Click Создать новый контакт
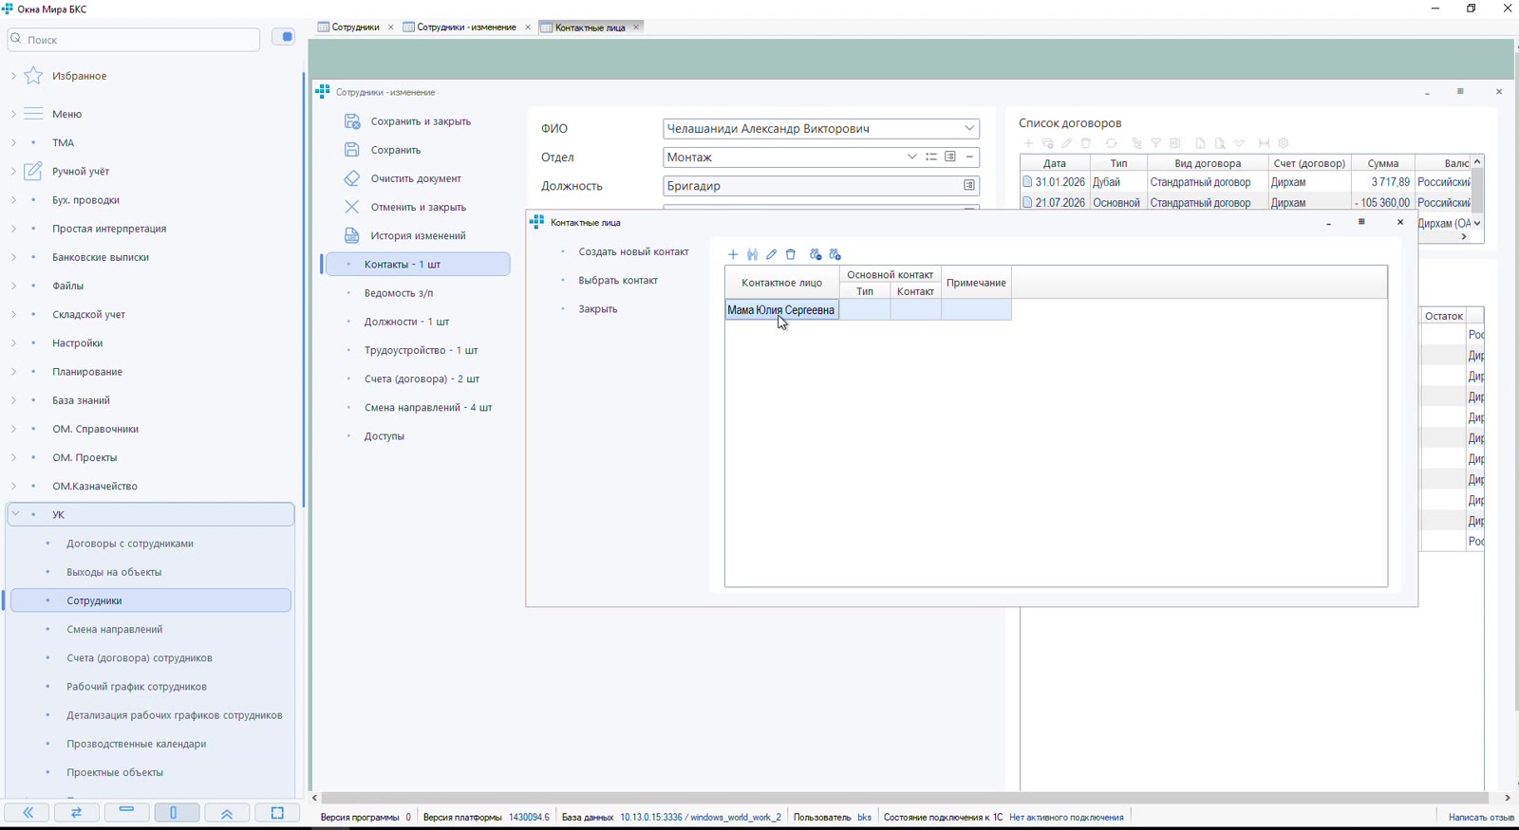1519x830 pixels. 634,252
